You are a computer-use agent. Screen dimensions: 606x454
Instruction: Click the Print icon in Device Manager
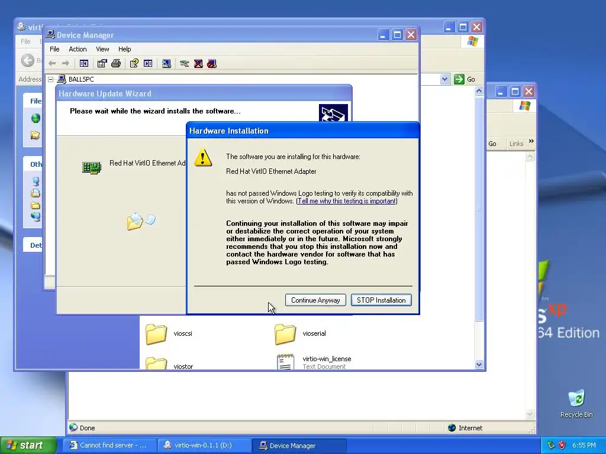[x=116, y=63]
